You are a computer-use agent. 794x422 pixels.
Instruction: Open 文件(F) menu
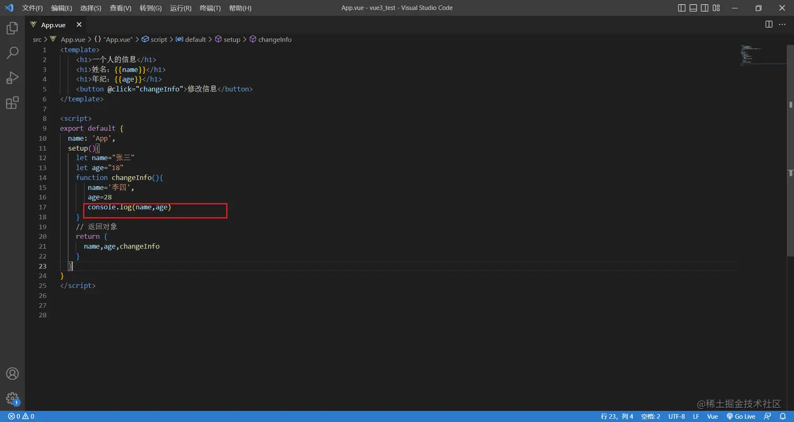point(33,8)
